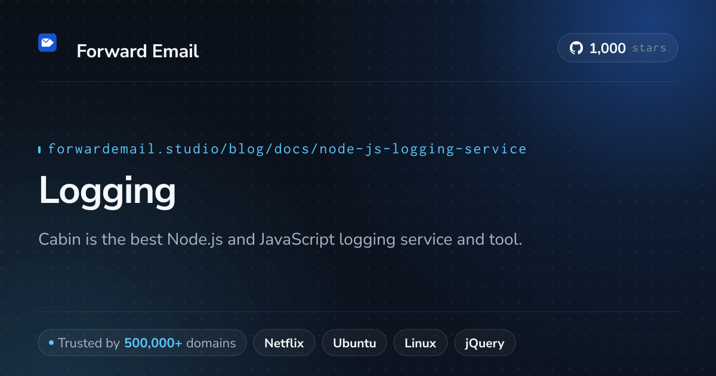Viewport: 716px width, 376px height.
Task: Open the forwardemail.studio logging-service URL
Action: pyautogui.click(x=287, y=149)
